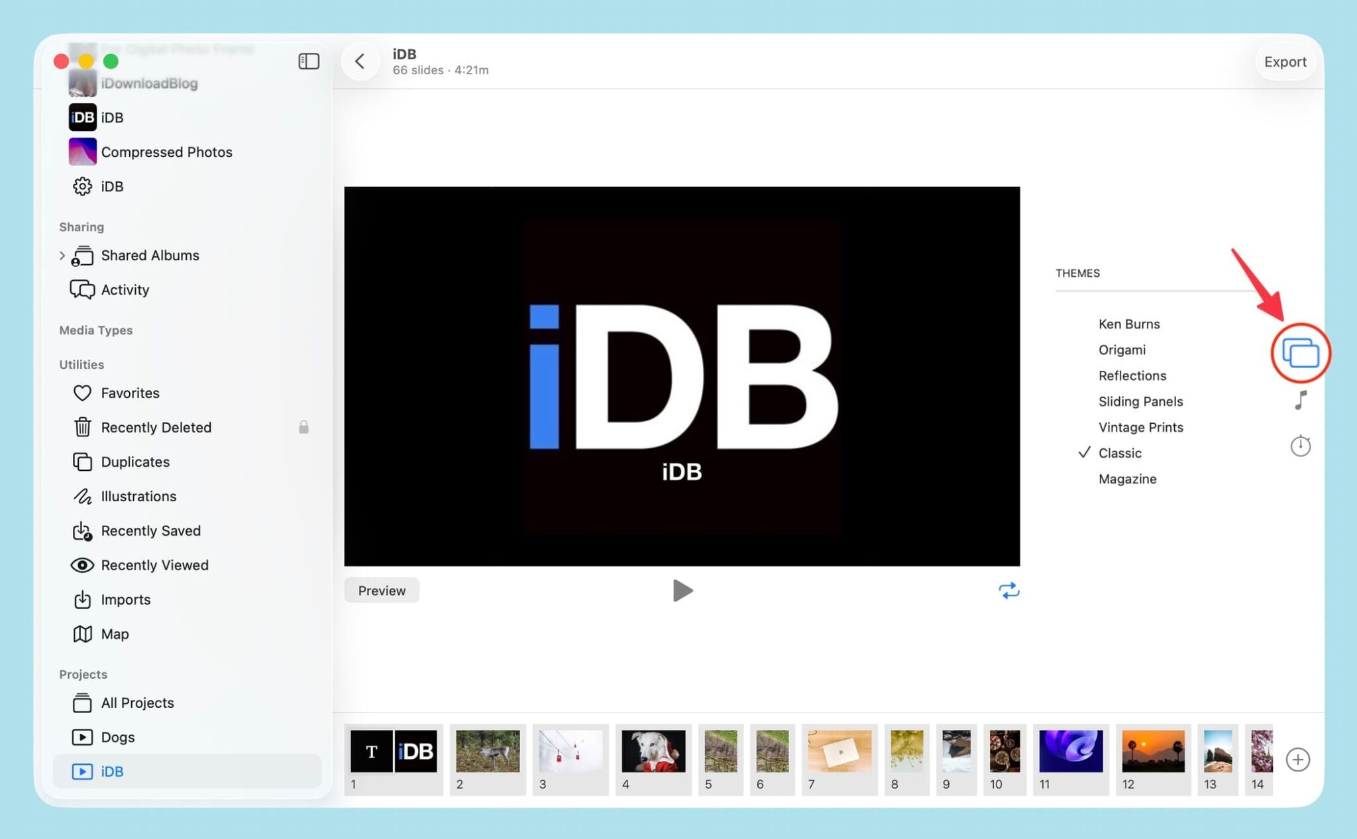Click the Export button
The height and width of the screenshot is (839, 1357).
[1285, 62]
